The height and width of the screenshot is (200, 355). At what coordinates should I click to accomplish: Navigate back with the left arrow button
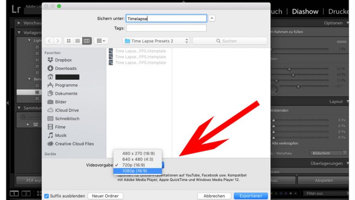point(49,41)
